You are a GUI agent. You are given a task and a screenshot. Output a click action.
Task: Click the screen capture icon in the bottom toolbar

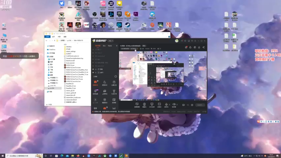pos(137,104)
